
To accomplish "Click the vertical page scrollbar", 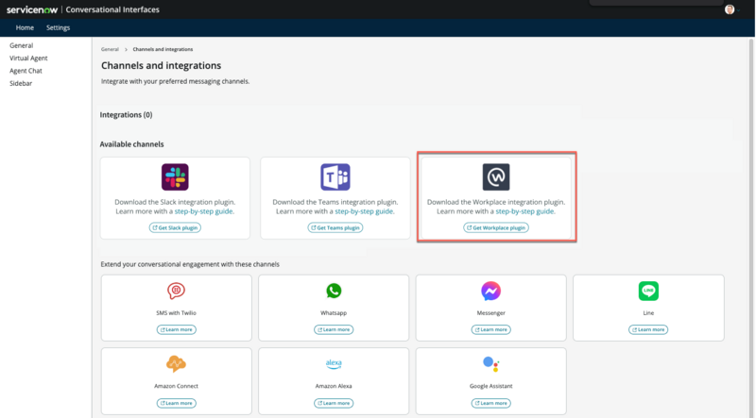I will point(750,226).
